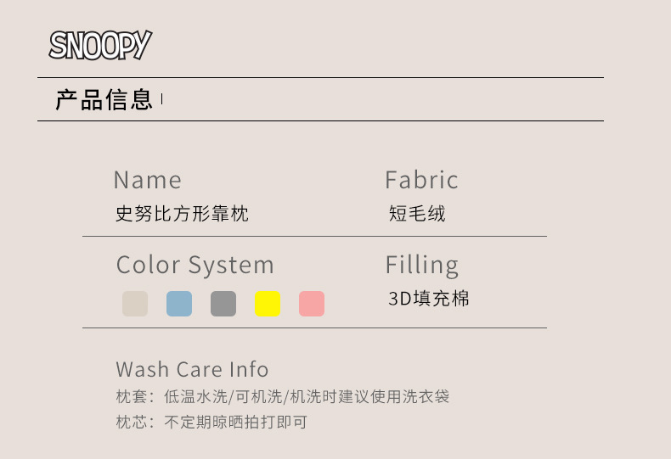Click the Filling label

click(421, 265)
